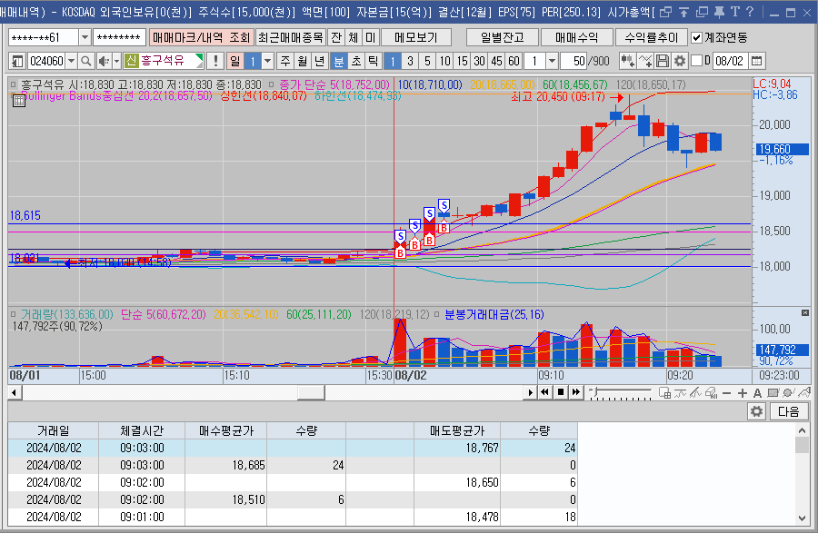Viewport: 818px width, 533px height.
Task: Open 매매수익 button
Action: (x=576, y=37)
